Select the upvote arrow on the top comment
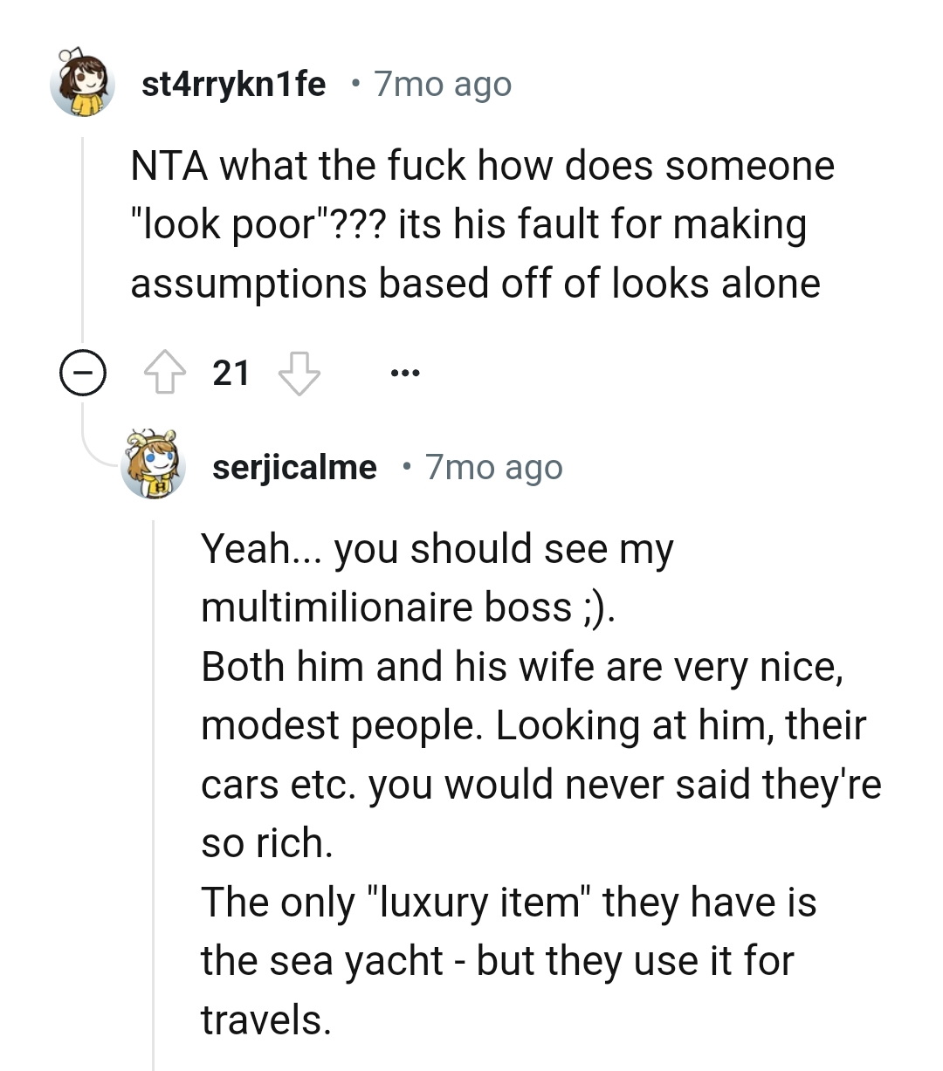Image resolution: width=943 pixels, height=1071 pixels. (168, 373)
